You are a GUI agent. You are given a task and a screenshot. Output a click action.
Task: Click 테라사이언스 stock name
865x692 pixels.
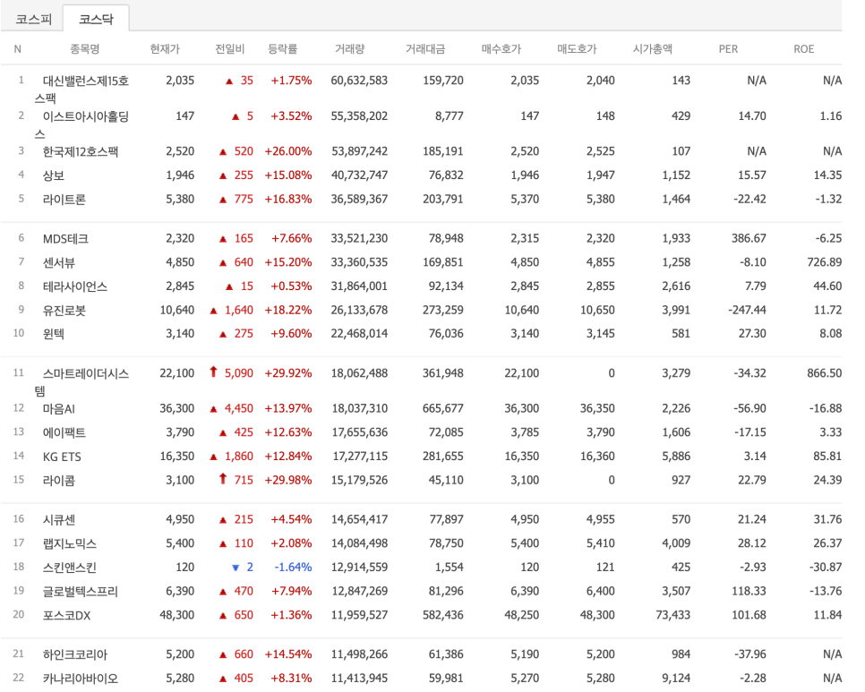pyautogui.click(x=75, y=286)
